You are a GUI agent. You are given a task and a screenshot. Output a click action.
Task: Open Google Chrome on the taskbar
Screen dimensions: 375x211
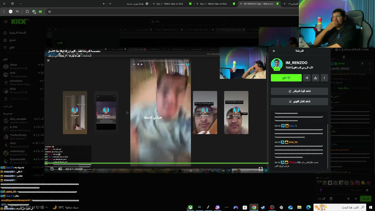254,207
